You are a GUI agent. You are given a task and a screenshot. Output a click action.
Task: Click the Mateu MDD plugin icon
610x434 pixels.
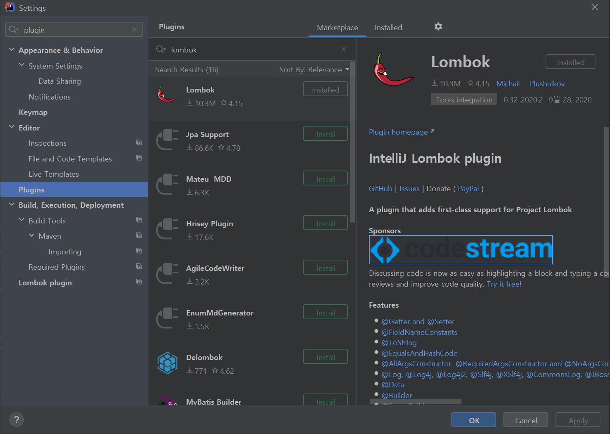pos(167,184)
